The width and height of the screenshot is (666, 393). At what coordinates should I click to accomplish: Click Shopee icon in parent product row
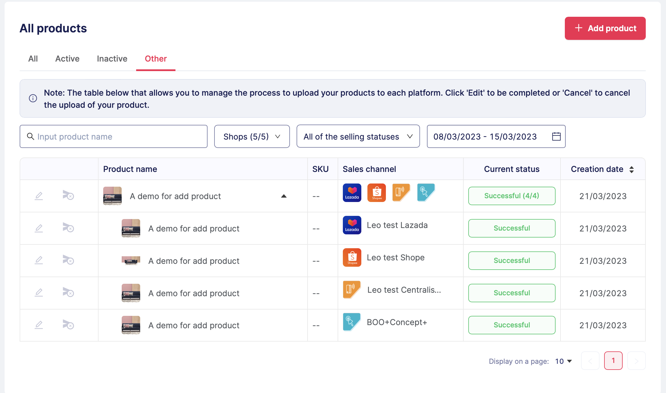point(376,193)
